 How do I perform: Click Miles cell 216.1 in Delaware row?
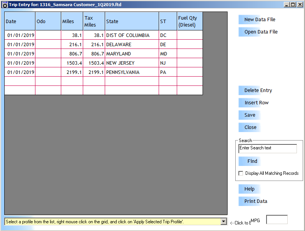tap(72, 44)
